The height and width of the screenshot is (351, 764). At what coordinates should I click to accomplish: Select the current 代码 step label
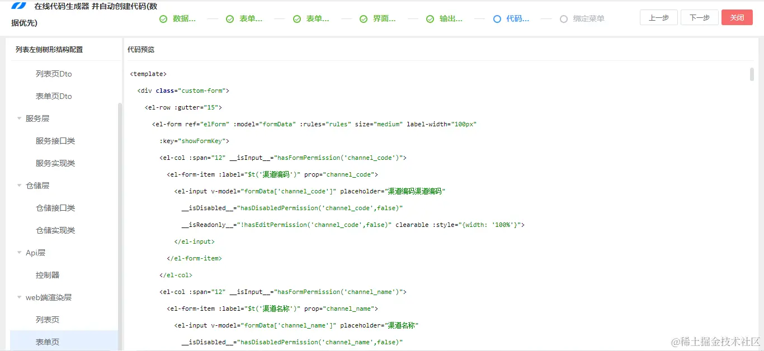(518, 18)
